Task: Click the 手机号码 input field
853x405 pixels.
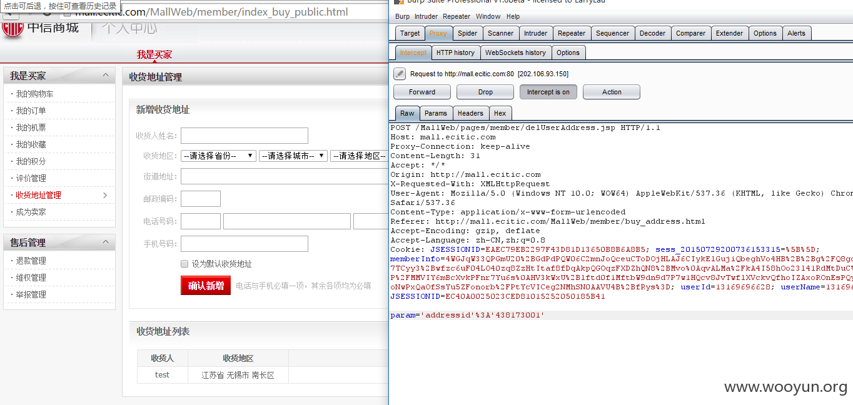Action: 245,244
